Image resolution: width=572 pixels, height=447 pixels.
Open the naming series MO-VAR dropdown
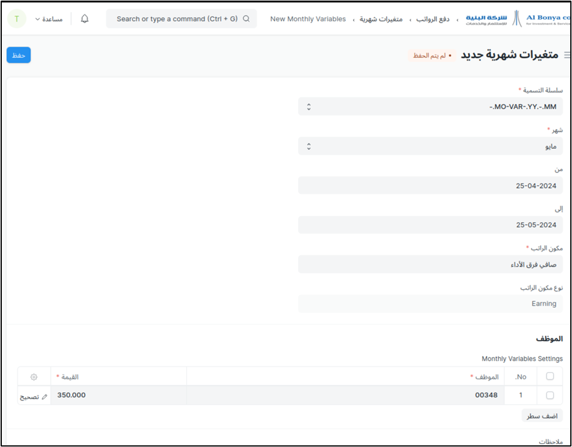tap(430, 106)
